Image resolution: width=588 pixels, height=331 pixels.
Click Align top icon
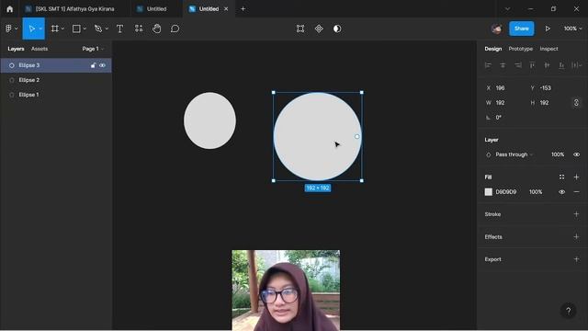click(532, 65)
